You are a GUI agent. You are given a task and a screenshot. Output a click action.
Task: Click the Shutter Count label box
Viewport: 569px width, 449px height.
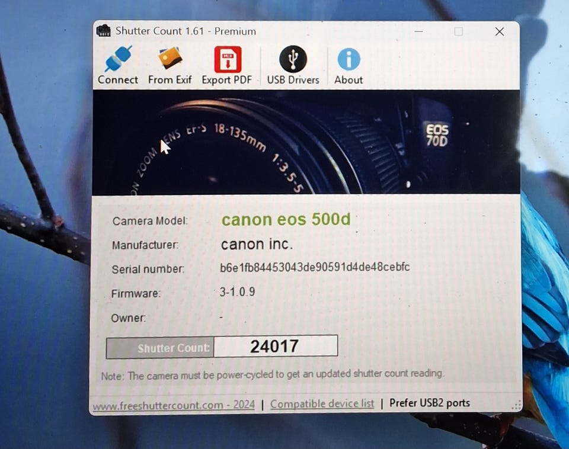pyautogui.click(x=160, y=348)
